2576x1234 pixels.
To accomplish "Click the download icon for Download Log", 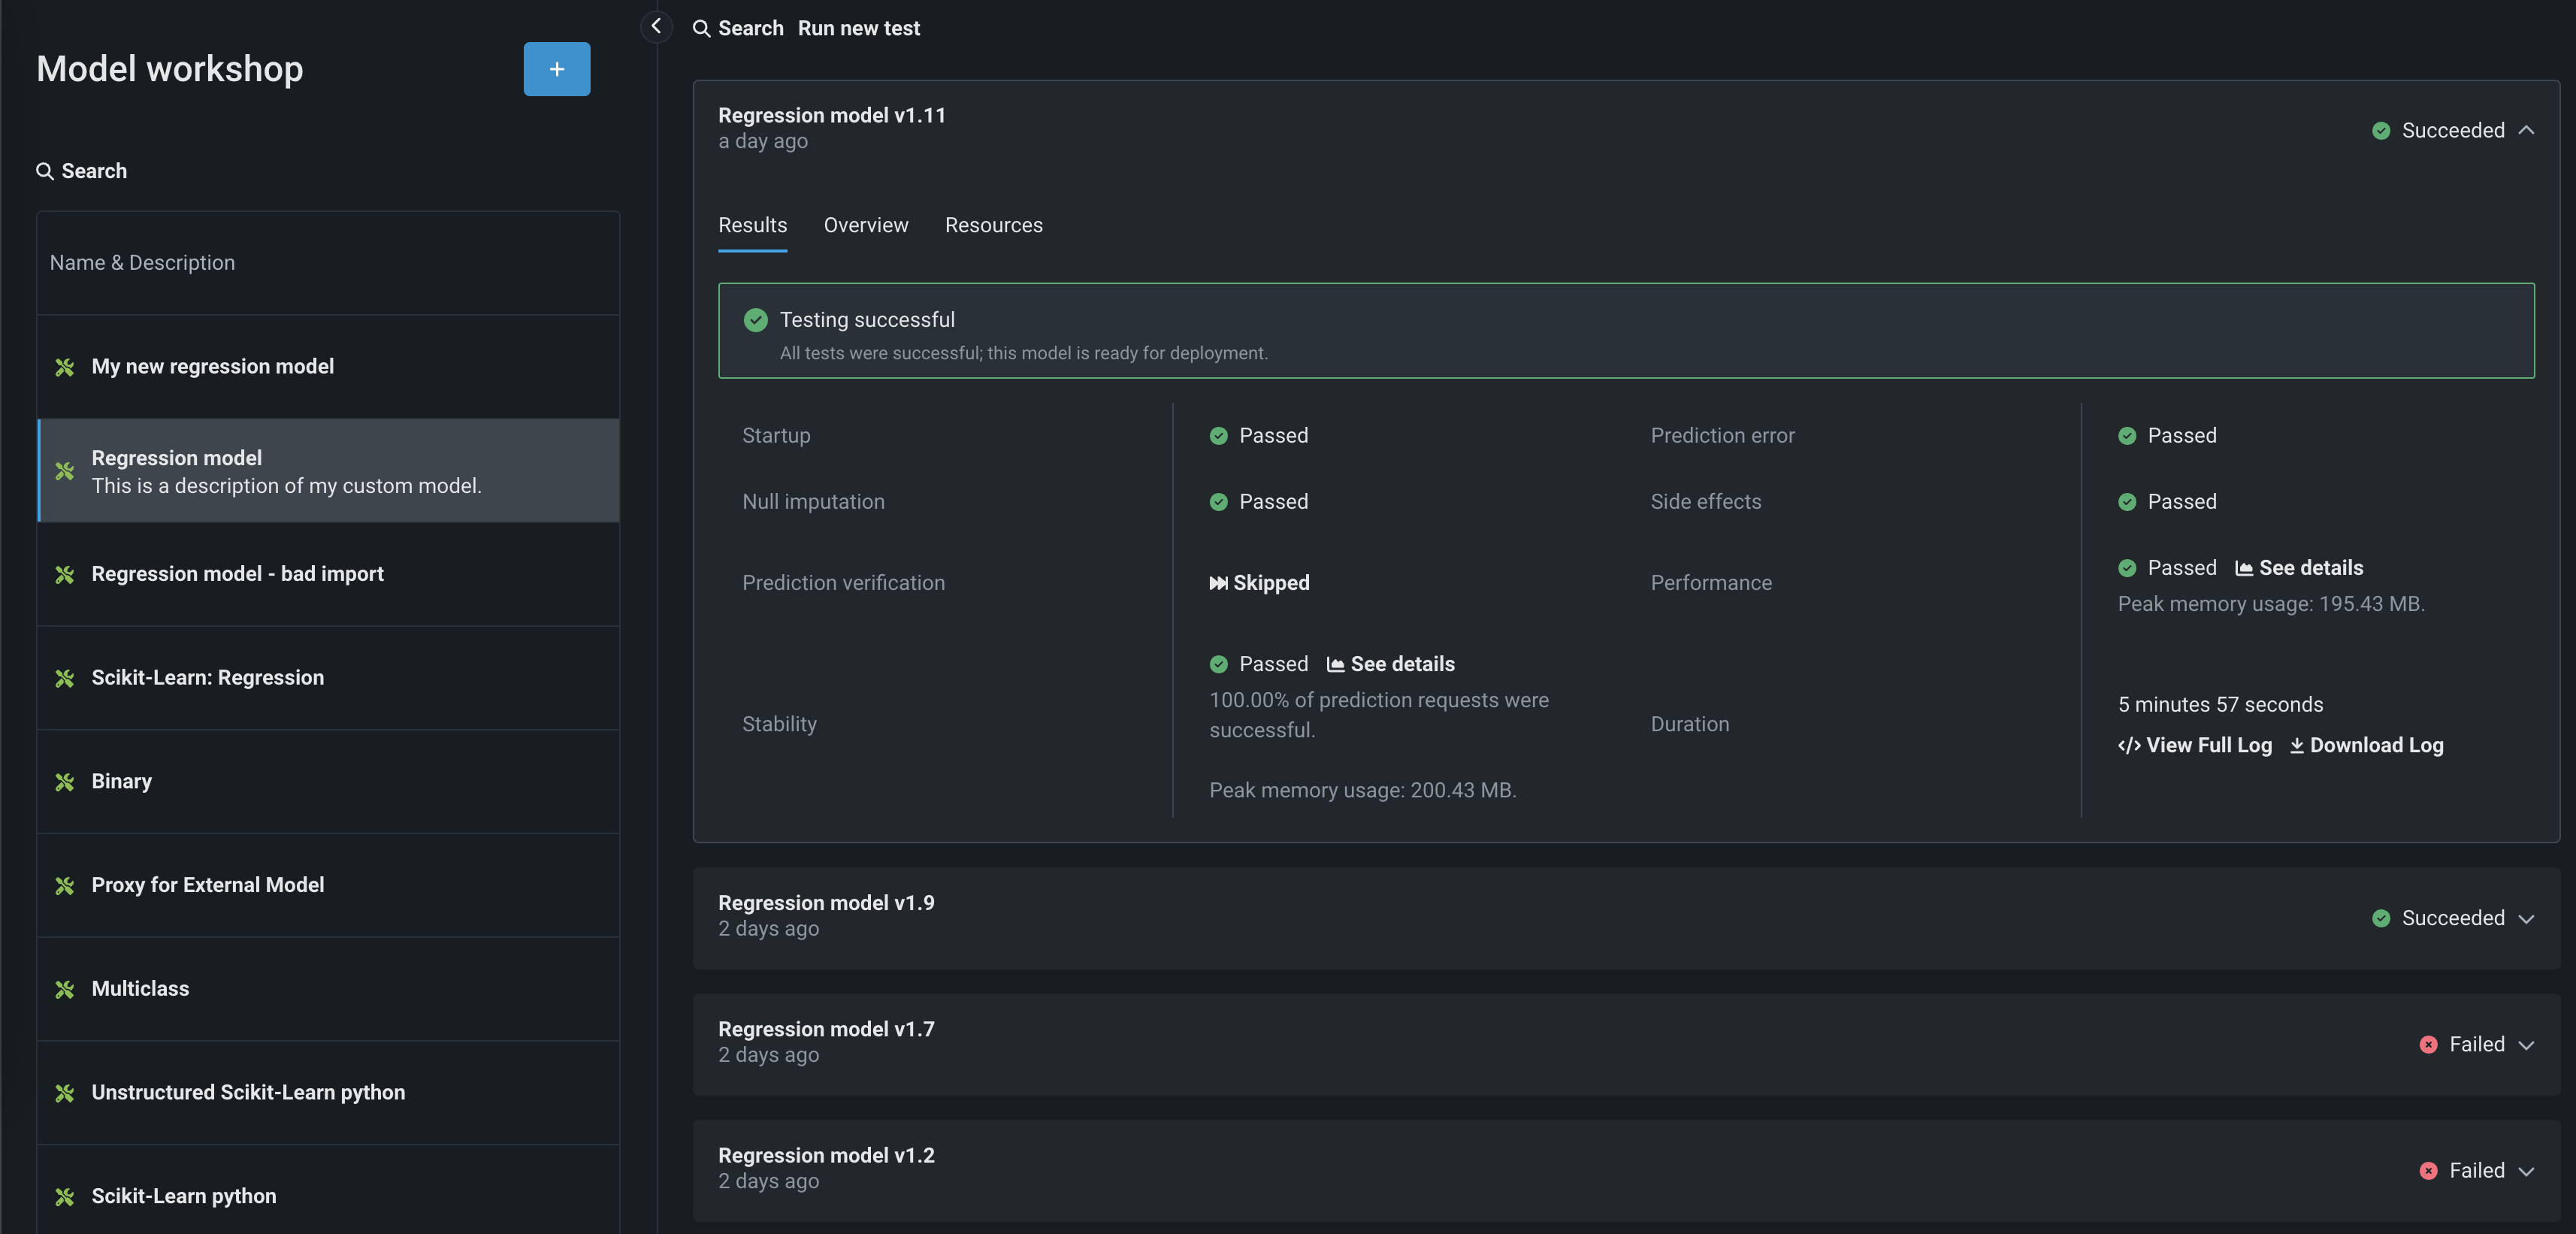I will 2297,745.
